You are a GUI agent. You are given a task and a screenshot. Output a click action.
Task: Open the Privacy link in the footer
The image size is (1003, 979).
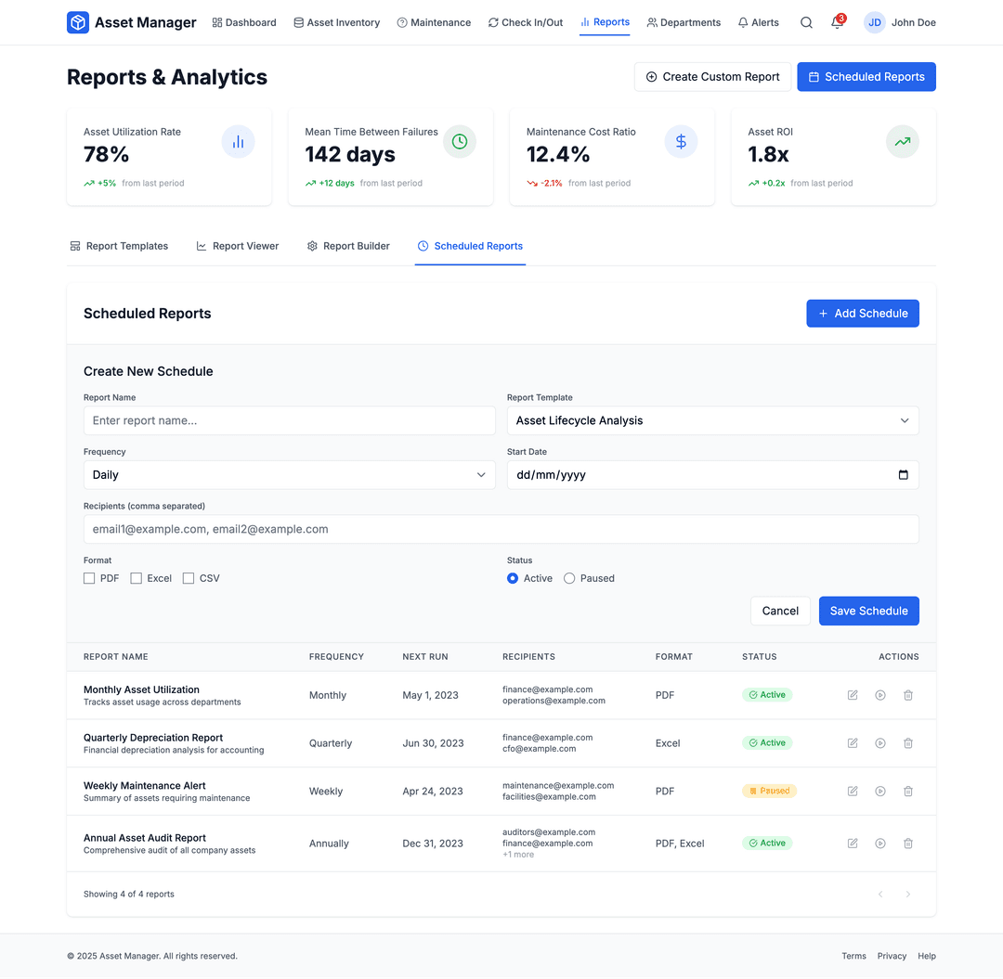891,956
